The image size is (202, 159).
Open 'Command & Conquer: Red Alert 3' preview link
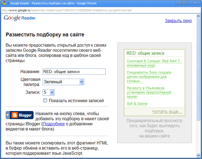tap(154, 63)
